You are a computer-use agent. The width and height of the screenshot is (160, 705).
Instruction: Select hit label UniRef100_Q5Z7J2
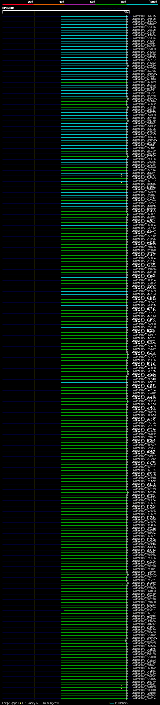143,333
